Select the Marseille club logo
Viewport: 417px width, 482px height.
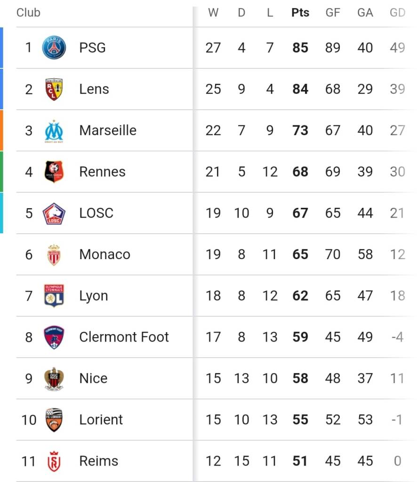click(x=54, y=131)
